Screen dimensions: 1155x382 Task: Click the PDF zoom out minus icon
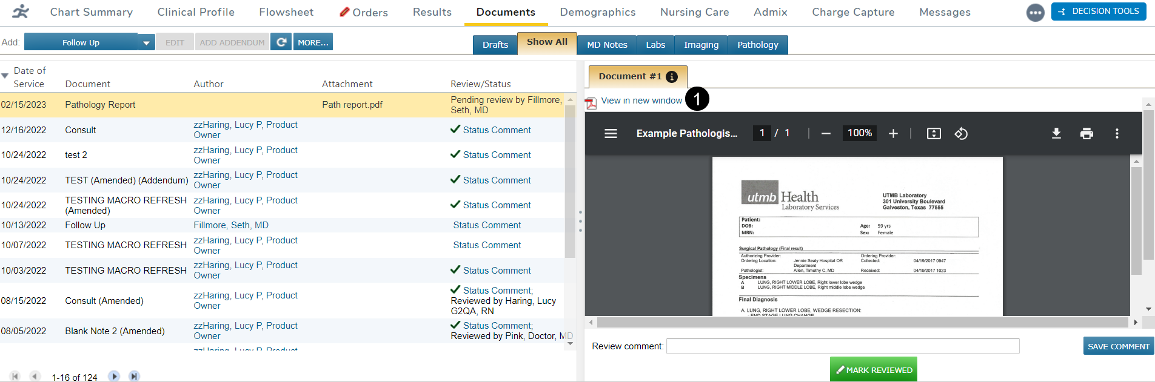click(826, 133)
